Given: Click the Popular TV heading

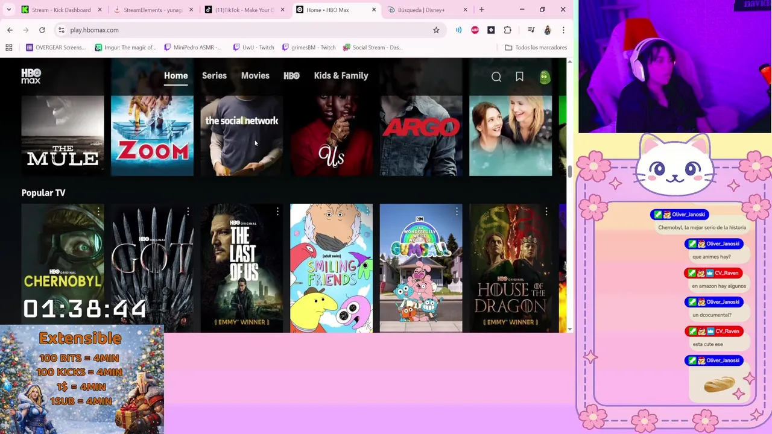Looking at the screenshot, I should click(x=43, y=193).
